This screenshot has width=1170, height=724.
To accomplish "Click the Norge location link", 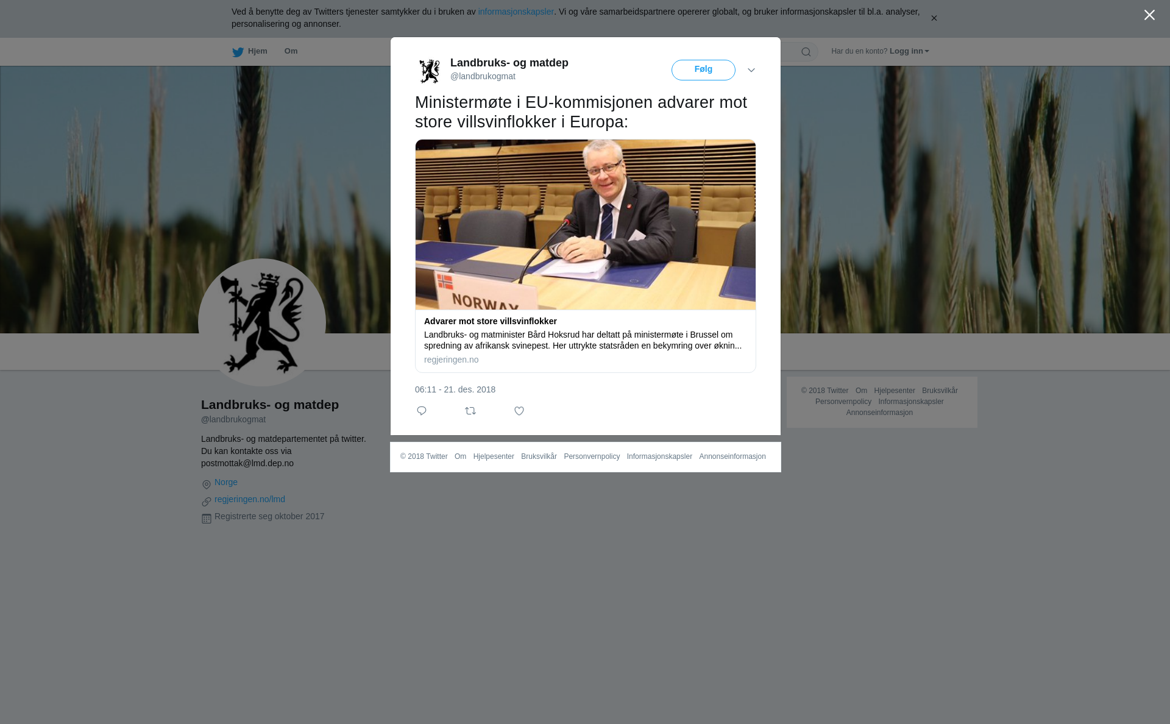I will (x=226, y=482).
